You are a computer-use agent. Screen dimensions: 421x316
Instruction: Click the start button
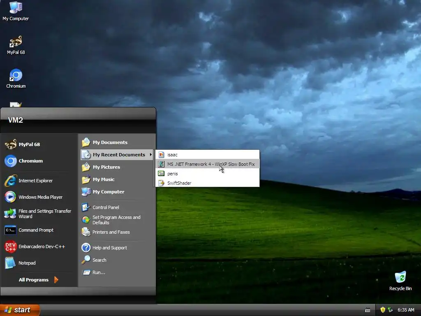pyautogui.click(x=20, y=310)
